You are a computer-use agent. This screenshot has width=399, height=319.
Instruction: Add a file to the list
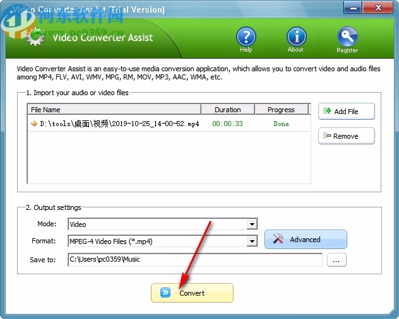coord(347,111)
